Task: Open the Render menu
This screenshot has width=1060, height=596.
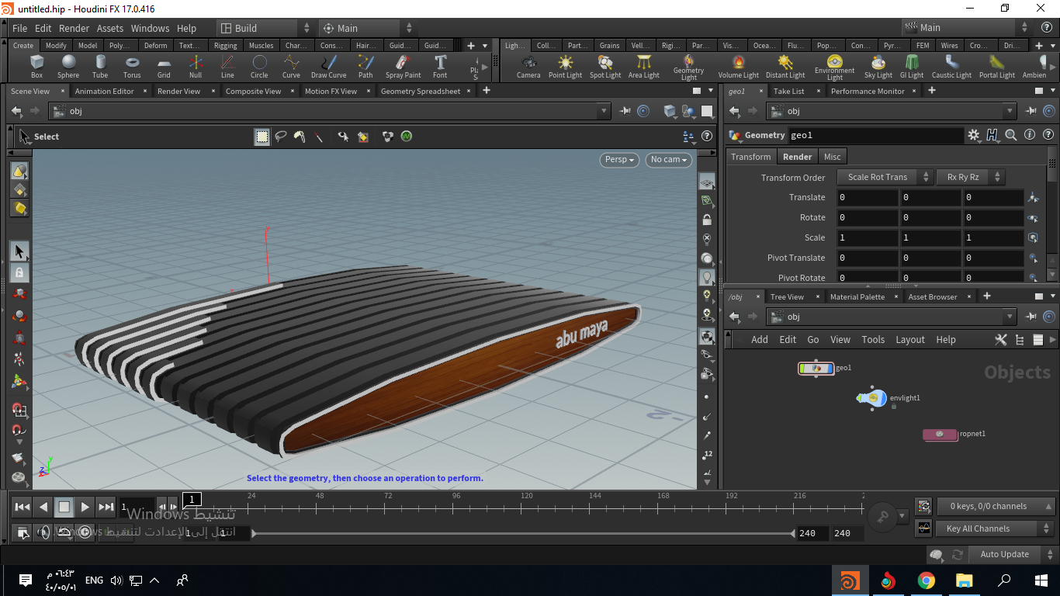Action: tap(74, 28)
